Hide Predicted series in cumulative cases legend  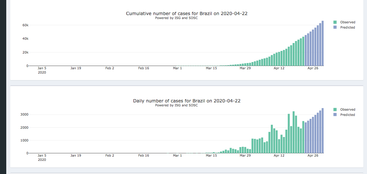tap(348, 28)
